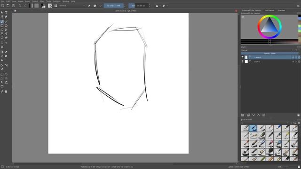
Task: Switch to the Overview tab
Action: [x=281, y=10]
